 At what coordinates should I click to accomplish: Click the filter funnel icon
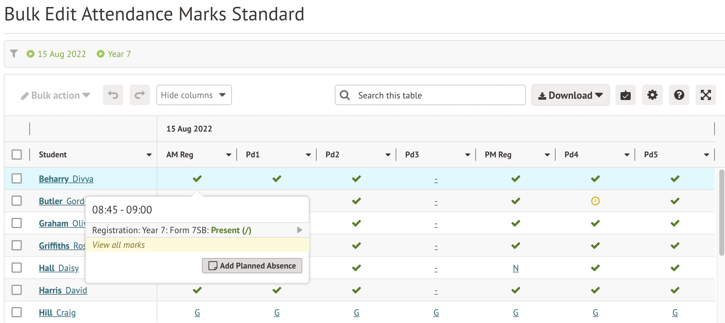coord(14,54)
